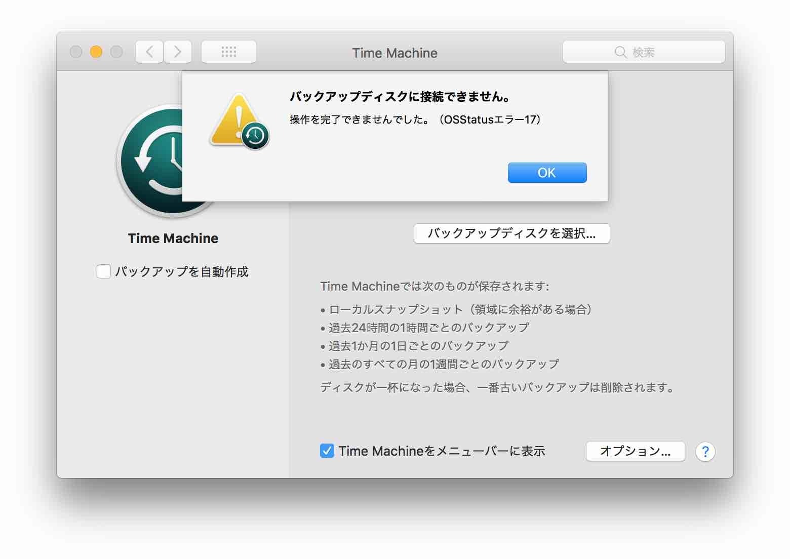Minimize the window with yellow button
The height and width of the screenshot is (559, 790).
coord(96,52)
